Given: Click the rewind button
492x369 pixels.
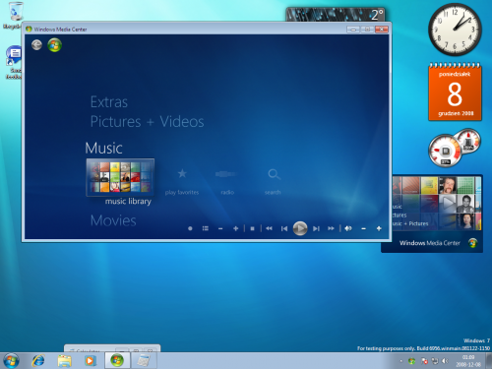Looking at the screenshot, I should (269, 228).
